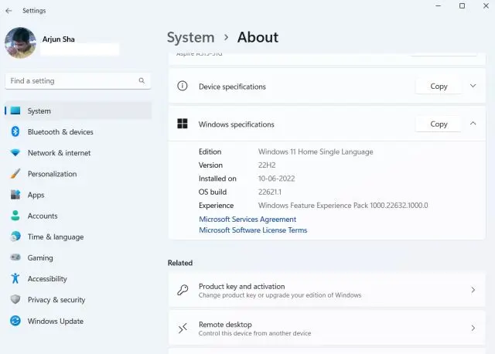
Task: Click the Bluetooth icon in sidebar
Action: tap(15, 131)
